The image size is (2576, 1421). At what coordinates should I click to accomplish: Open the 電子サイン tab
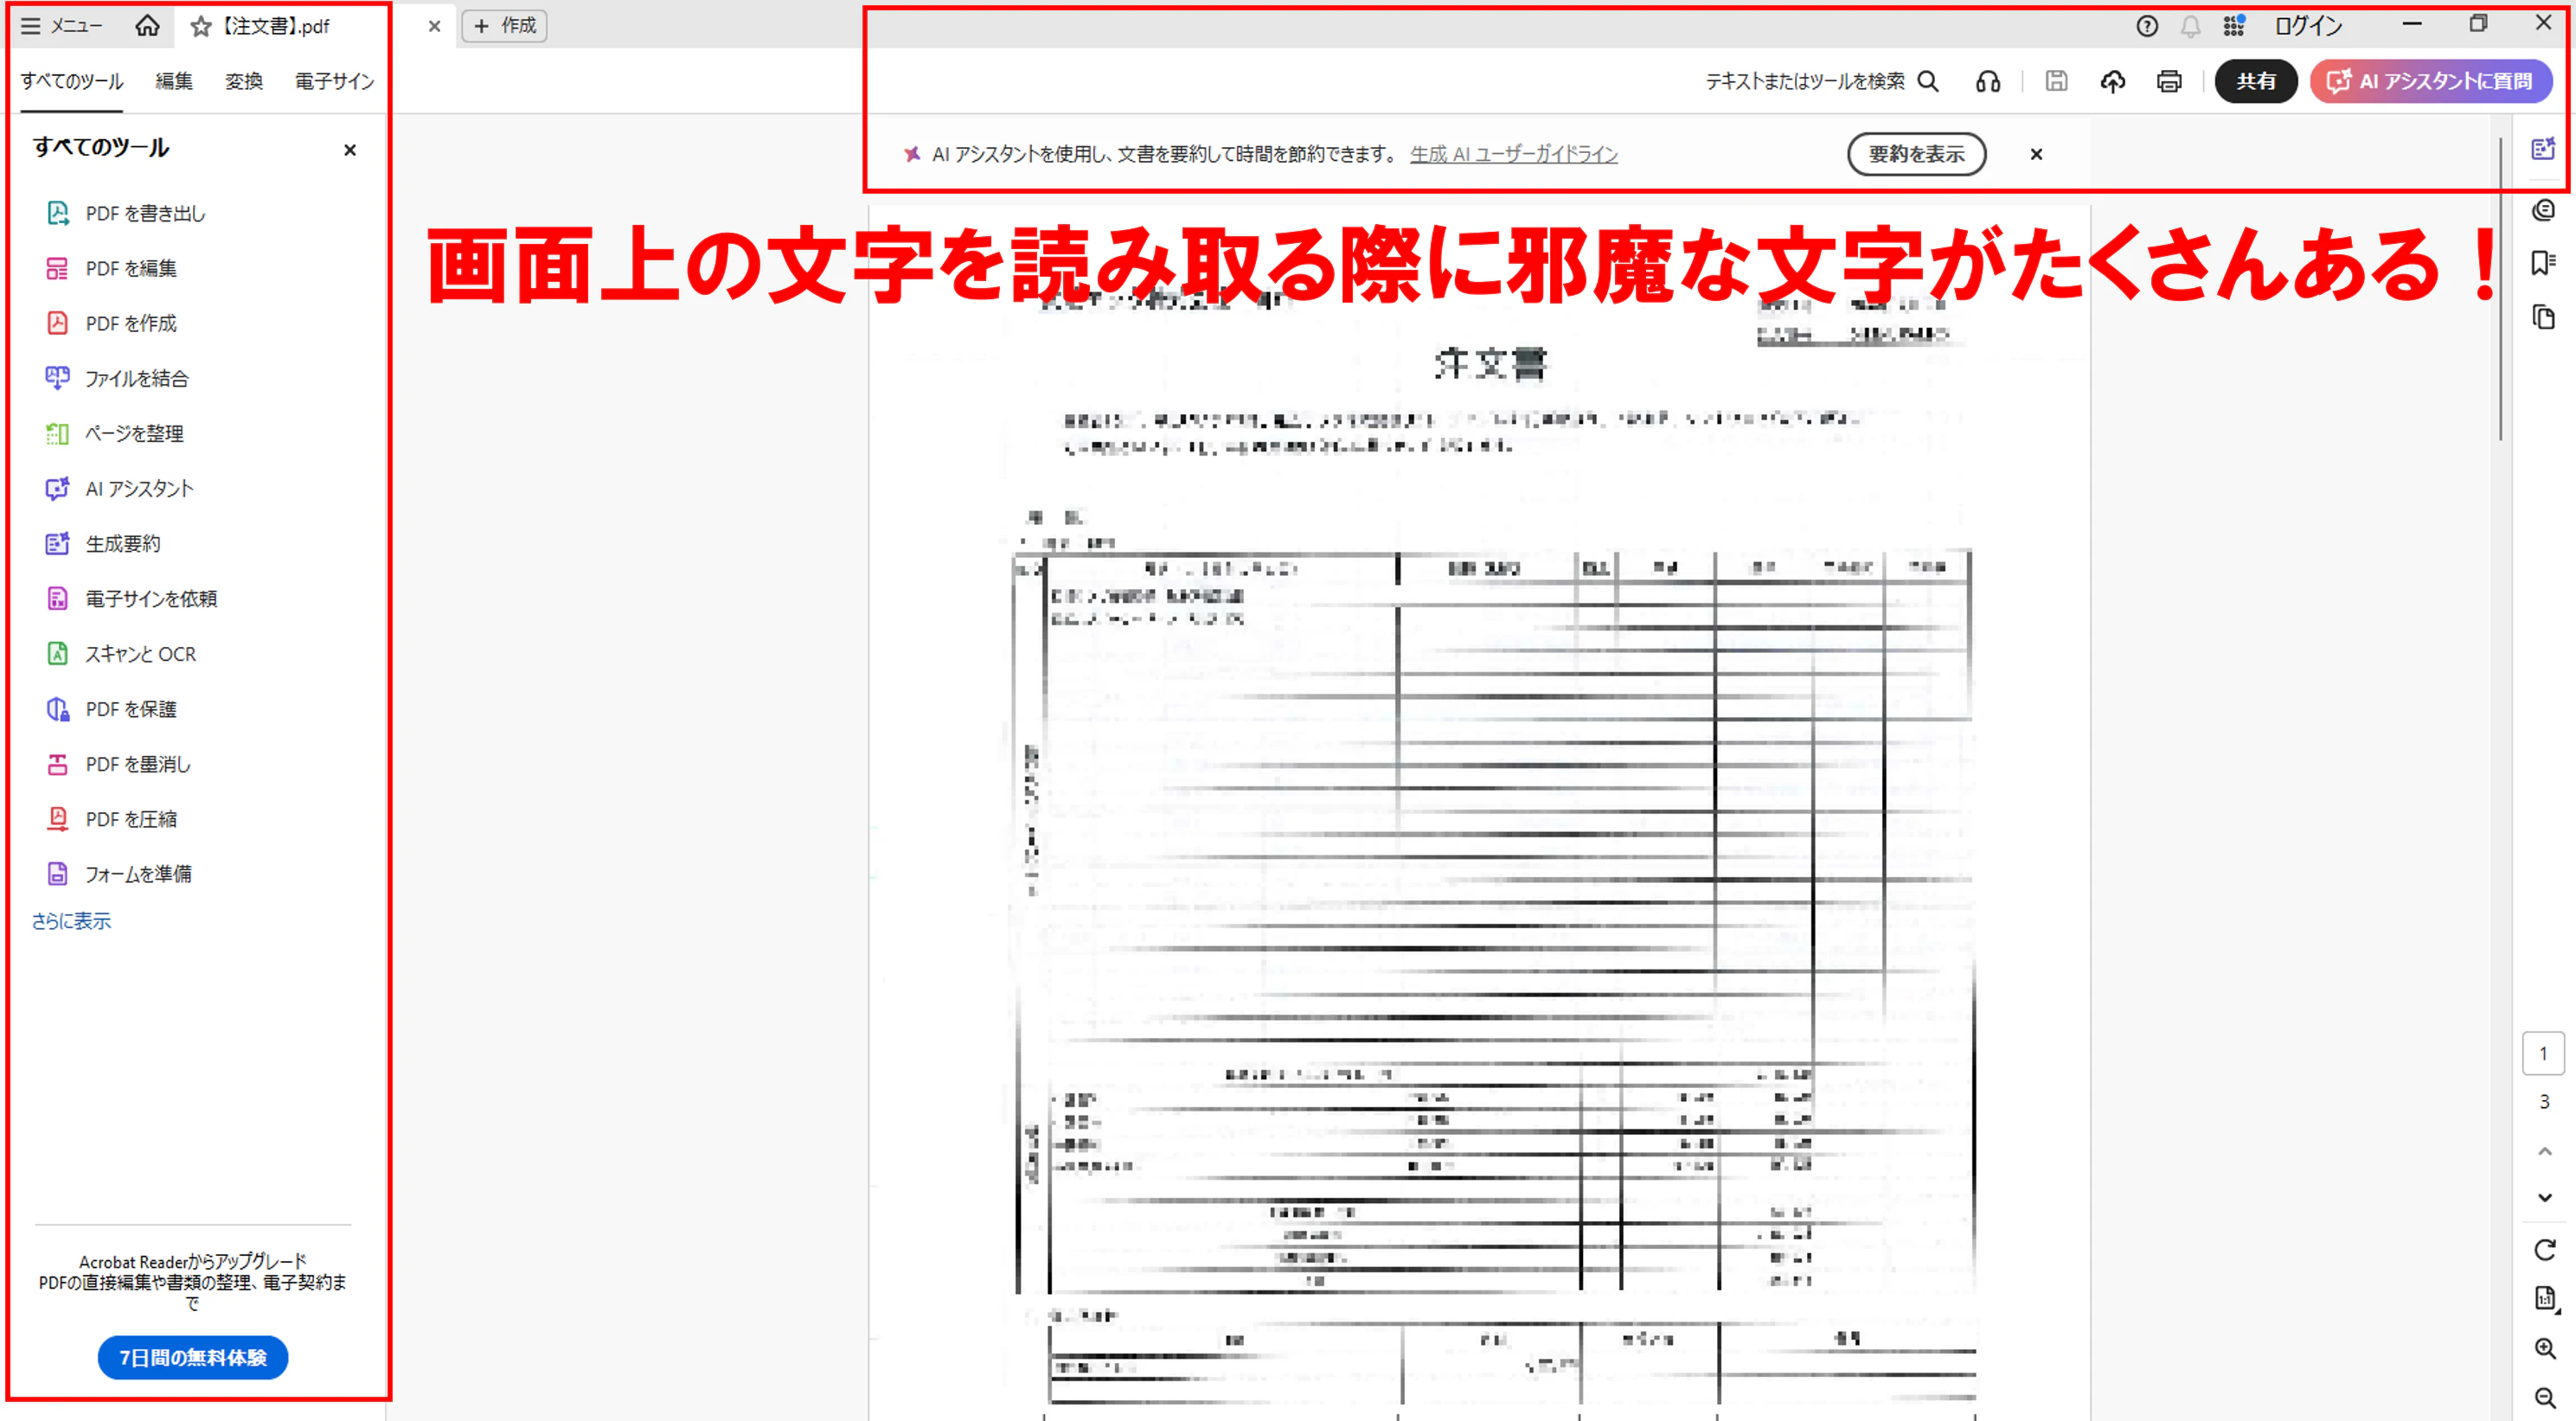click(x=334, y=81)
